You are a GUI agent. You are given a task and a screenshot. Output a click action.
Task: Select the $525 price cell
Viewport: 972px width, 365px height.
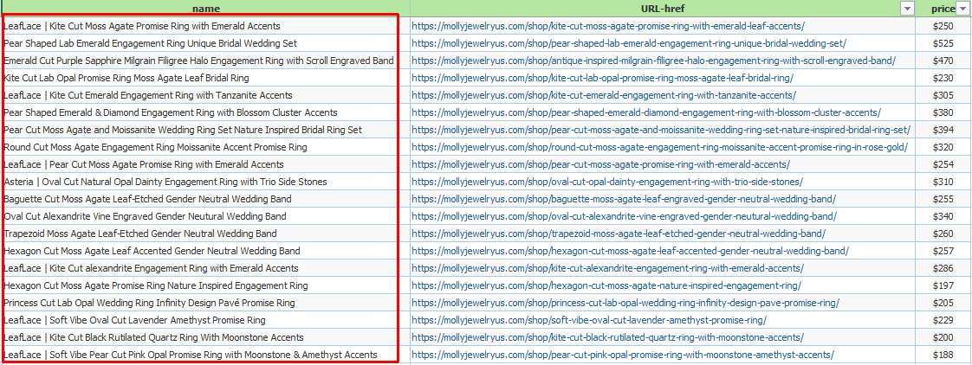943,43
